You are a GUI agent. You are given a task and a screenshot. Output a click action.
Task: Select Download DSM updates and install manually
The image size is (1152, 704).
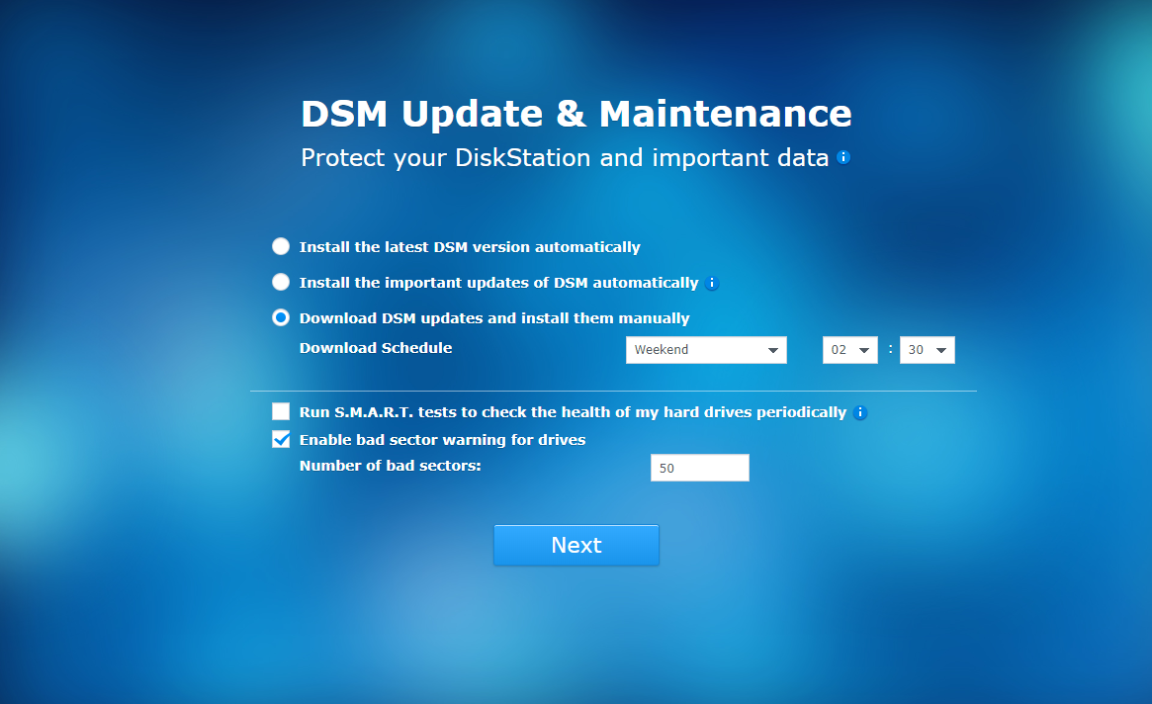[281, 317]
